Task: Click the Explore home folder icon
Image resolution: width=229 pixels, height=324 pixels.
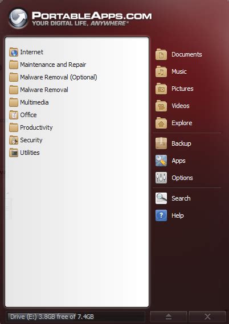Action: click(x=161, y=123)
